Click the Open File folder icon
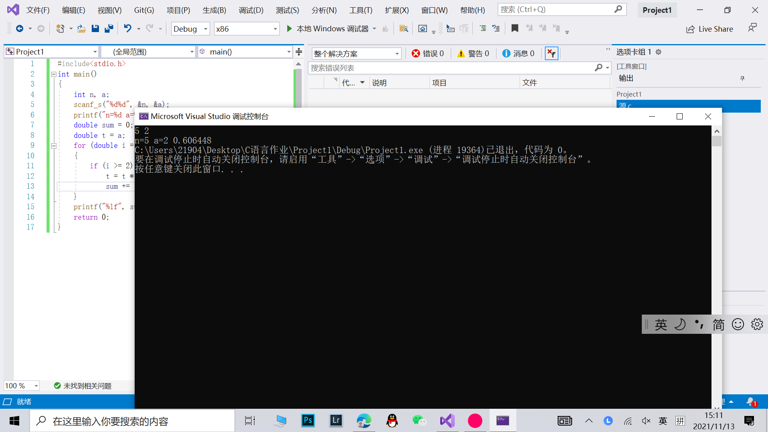768x432 pixels. [81, 28]
